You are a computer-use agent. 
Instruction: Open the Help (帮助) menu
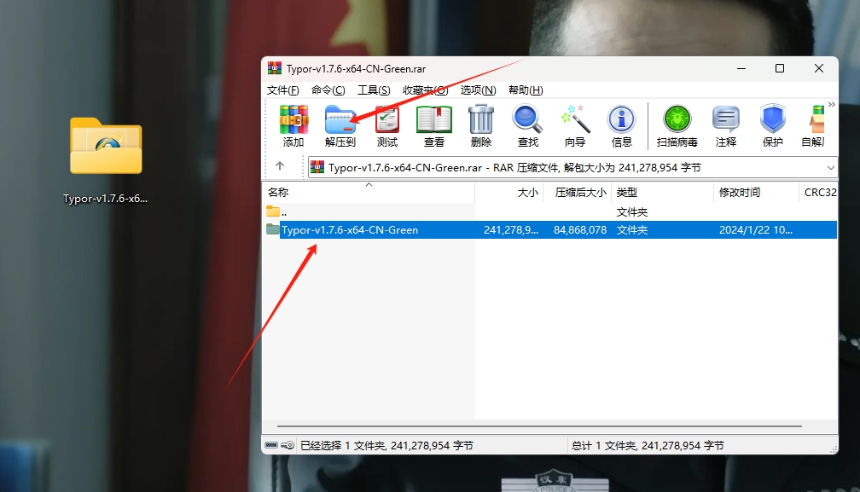pos(526,90)
